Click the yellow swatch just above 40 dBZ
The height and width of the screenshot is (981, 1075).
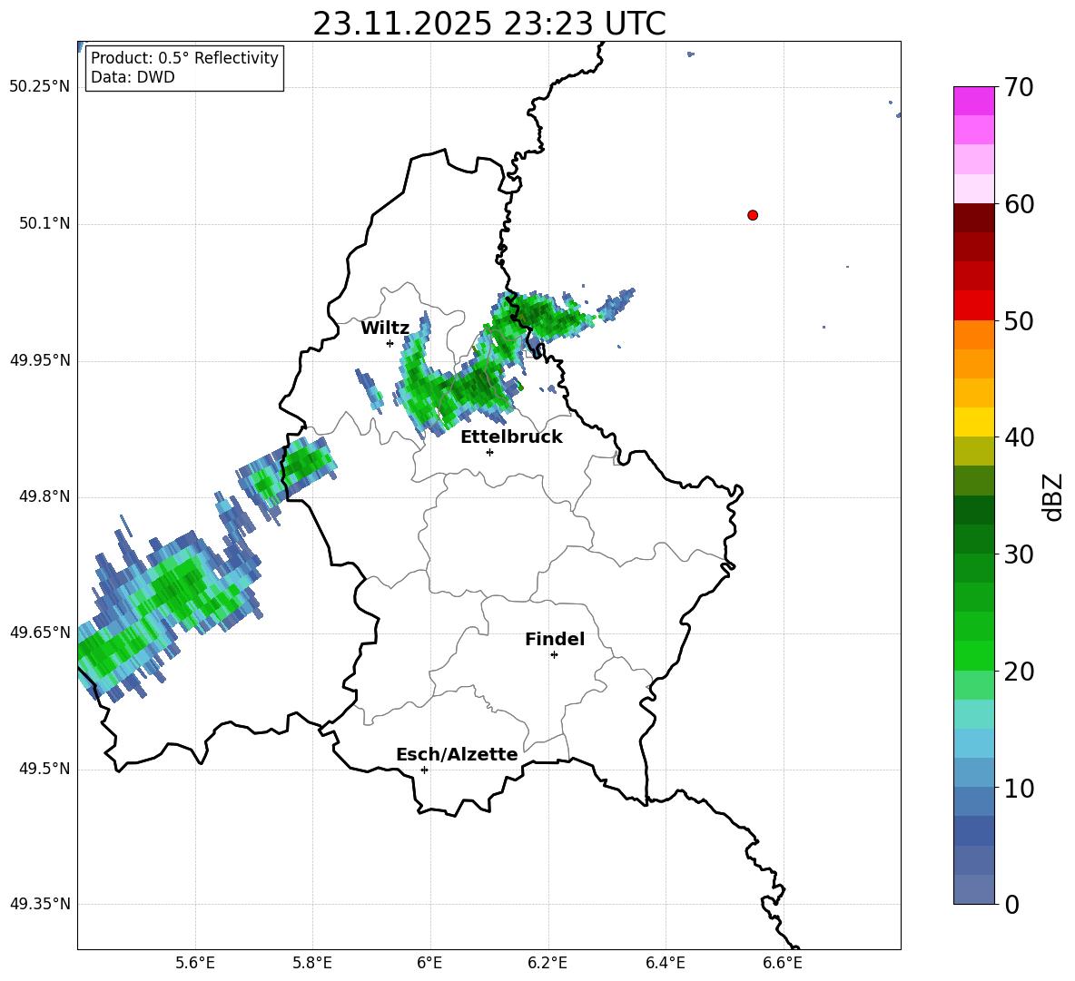point(973,422)
